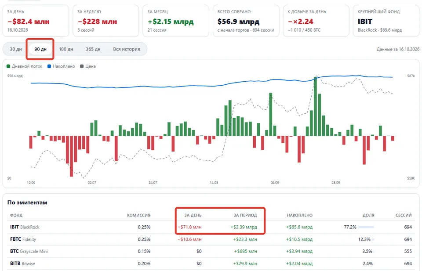This screenshot has width=422, height=271.
Task: Select the 90 дн period tab
Action: tap(40, 49)
